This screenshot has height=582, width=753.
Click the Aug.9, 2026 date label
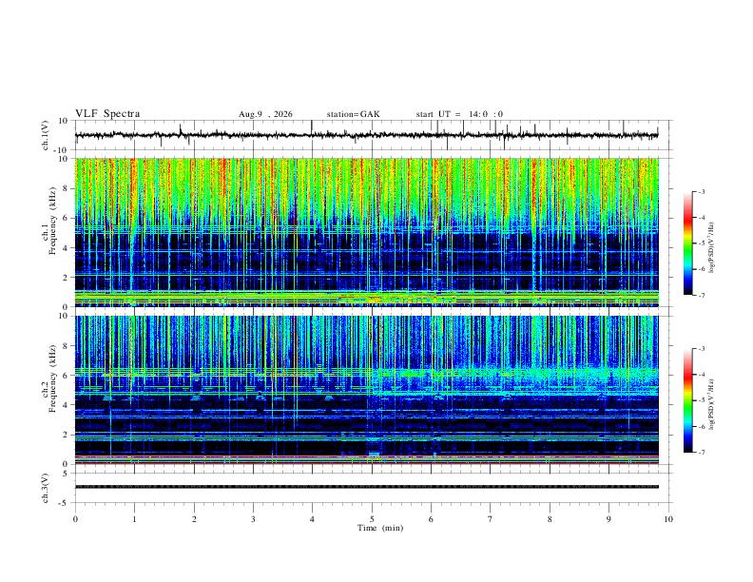click(265, 114)
